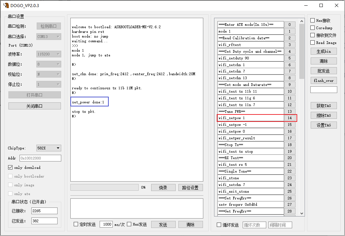Click the wifi_setchn 13 command field

click(x=251, y=78)
